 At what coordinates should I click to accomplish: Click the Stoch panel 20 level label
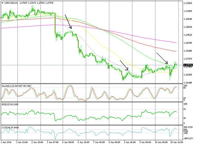[x=185, y=98]
